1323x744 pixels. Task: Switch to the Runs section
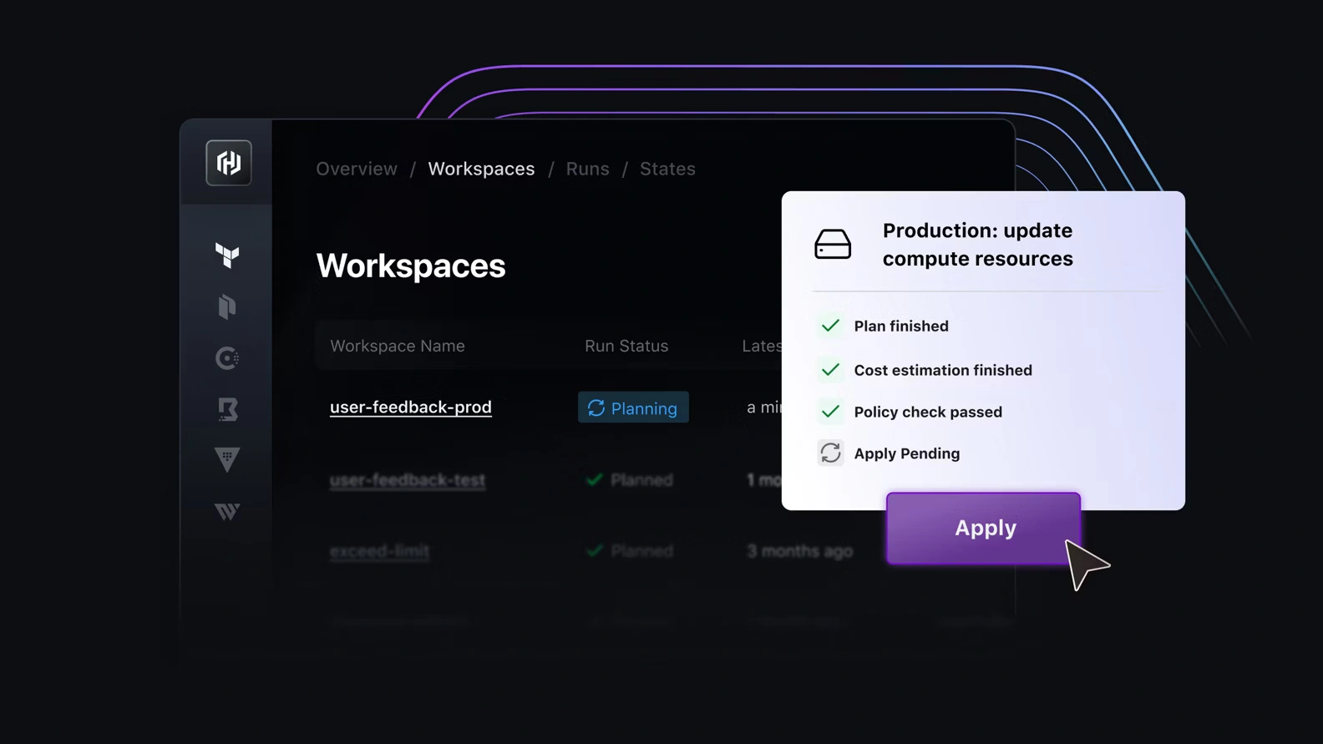click(587, 169)
